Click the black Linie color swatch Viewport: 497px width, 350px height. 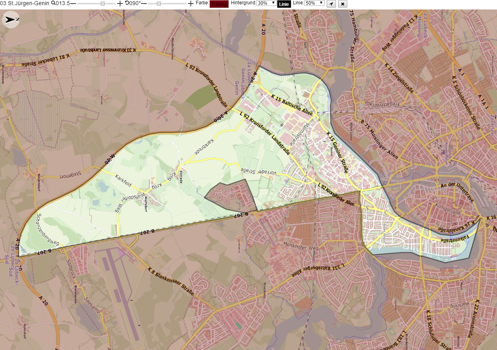tap(284, 4)
